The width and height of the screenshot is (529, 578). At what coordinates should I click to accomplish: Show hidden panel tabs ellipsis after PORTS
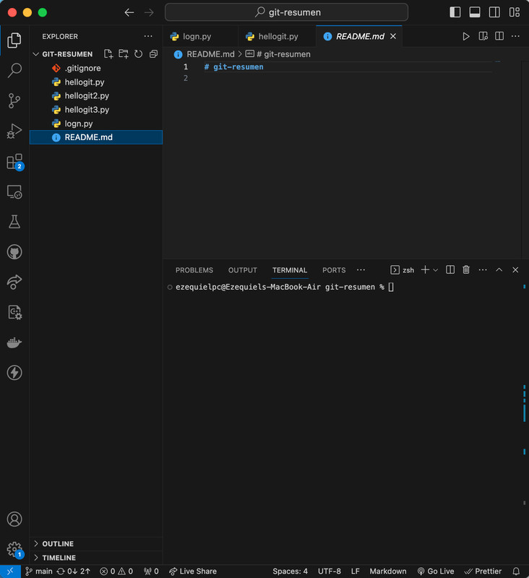click(x=361, y=269)
